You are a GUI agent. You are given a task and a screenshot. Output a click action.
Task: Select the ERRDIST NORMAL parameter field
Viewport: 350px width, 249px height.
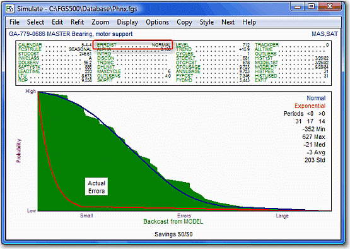(x=133, y=45)
